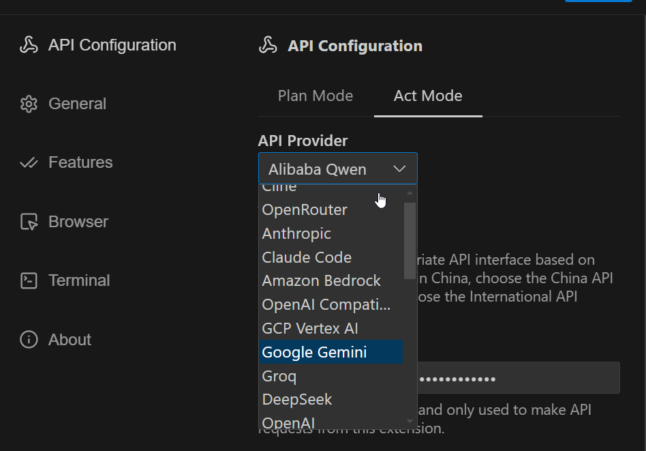
Task: Click the provider list scrollbar thumb
Action: tap(410, 240)
